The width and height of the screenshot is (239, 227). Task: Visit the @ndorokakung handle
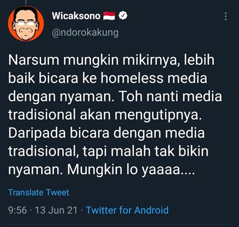coord(85,33)
